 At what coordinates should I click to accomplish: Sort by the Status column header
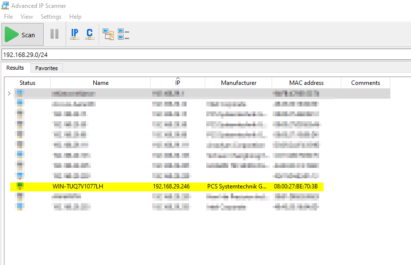coord(27,83)
